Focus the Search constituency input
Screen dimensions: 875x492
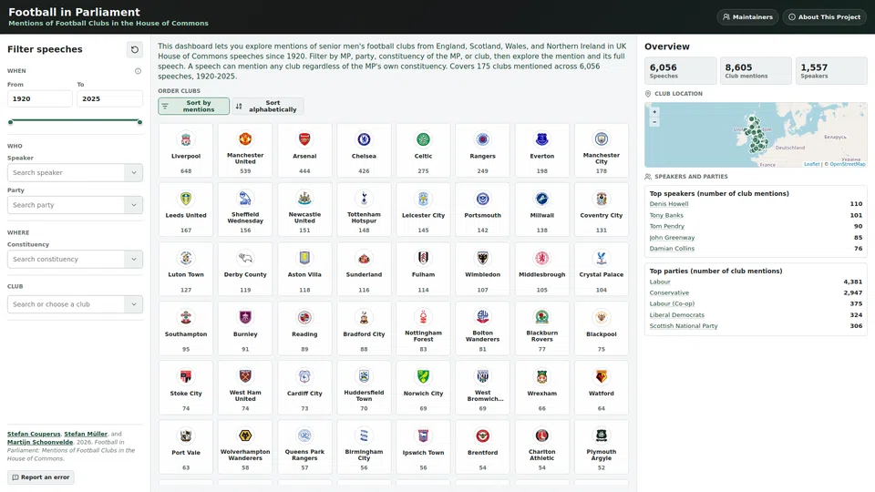tap(66, 259)
